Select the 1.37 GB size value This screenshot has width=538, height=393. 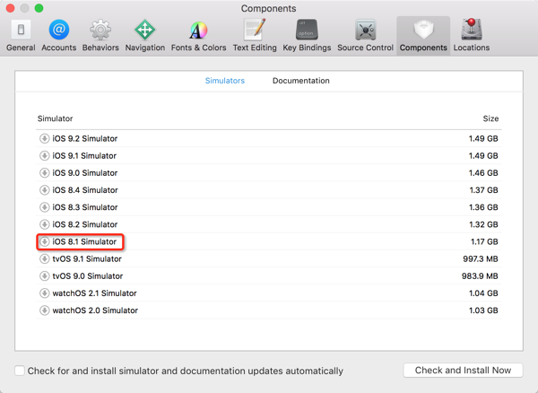point(483,190)
